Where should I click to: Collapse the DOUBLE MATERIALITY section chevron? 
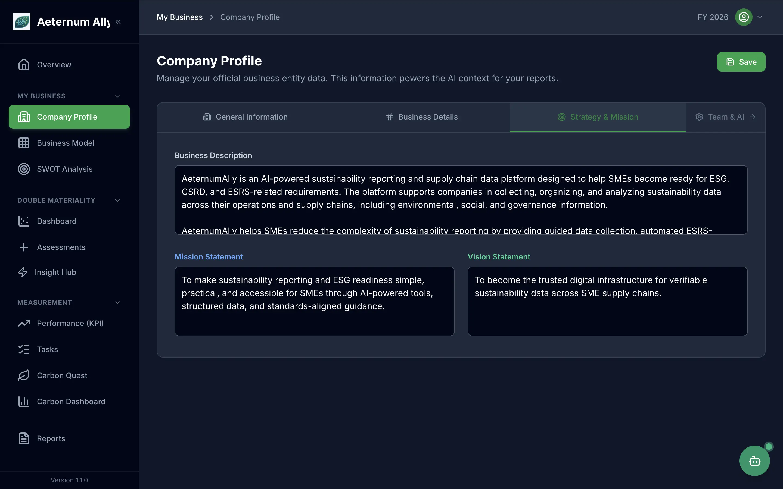[117, 200]
